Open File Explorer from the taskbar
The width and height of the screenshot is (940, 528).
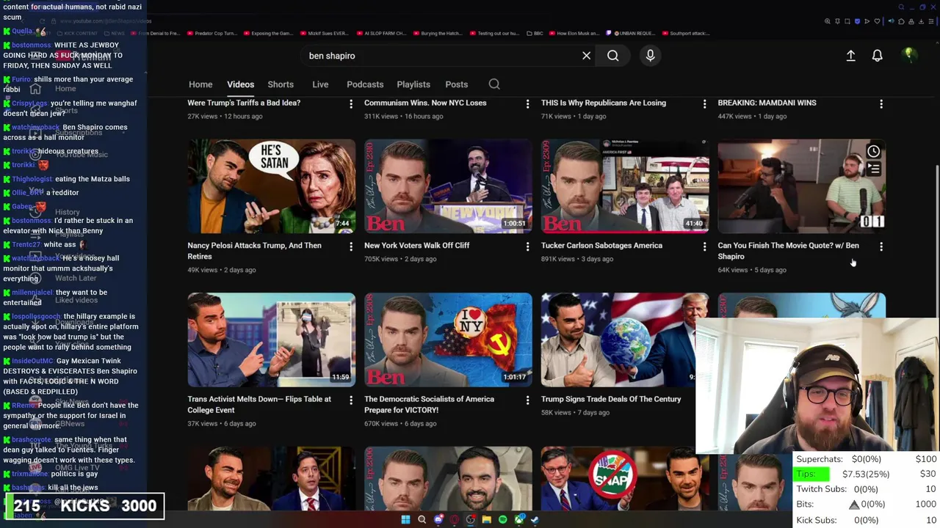[x=487, y=520]
